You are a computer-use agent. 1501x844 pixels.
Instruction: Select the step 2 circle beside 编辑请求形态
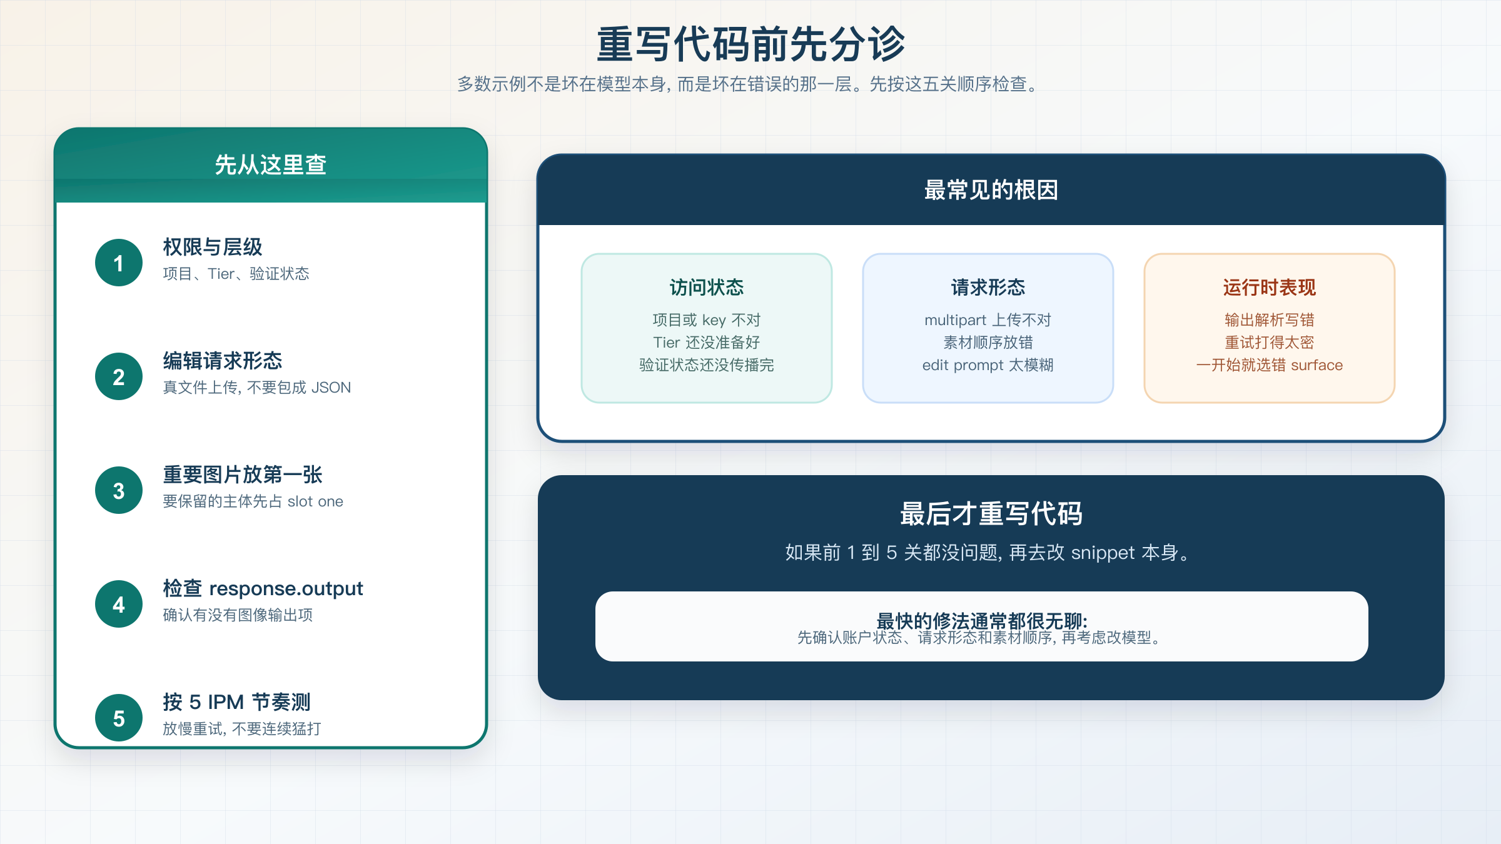pos(118,376)
